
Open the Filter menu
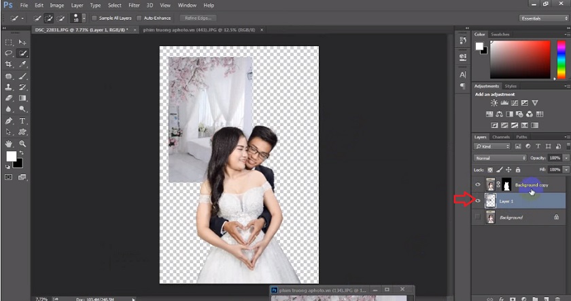[134, 5]
